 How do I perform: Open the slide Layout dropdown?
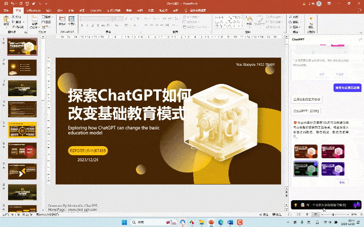[47, 17]
